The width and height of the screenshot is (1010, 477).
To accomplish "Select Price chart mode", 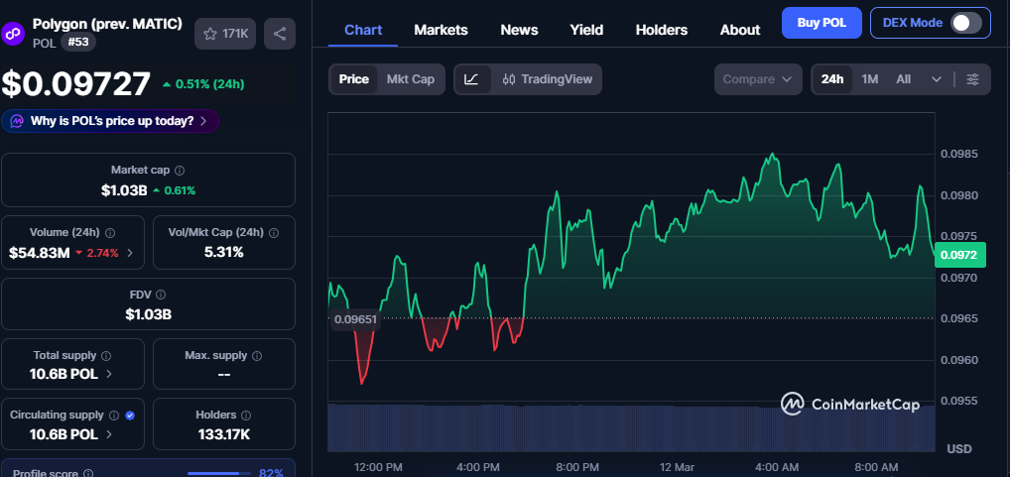I will [353, 79].
